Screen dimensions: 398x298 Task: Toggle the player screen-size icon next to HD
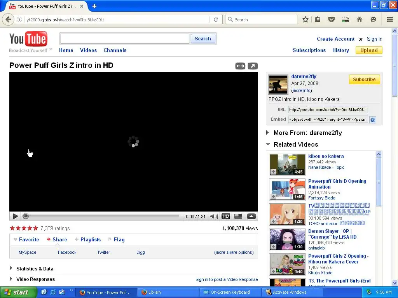click(x=238, y=217)
